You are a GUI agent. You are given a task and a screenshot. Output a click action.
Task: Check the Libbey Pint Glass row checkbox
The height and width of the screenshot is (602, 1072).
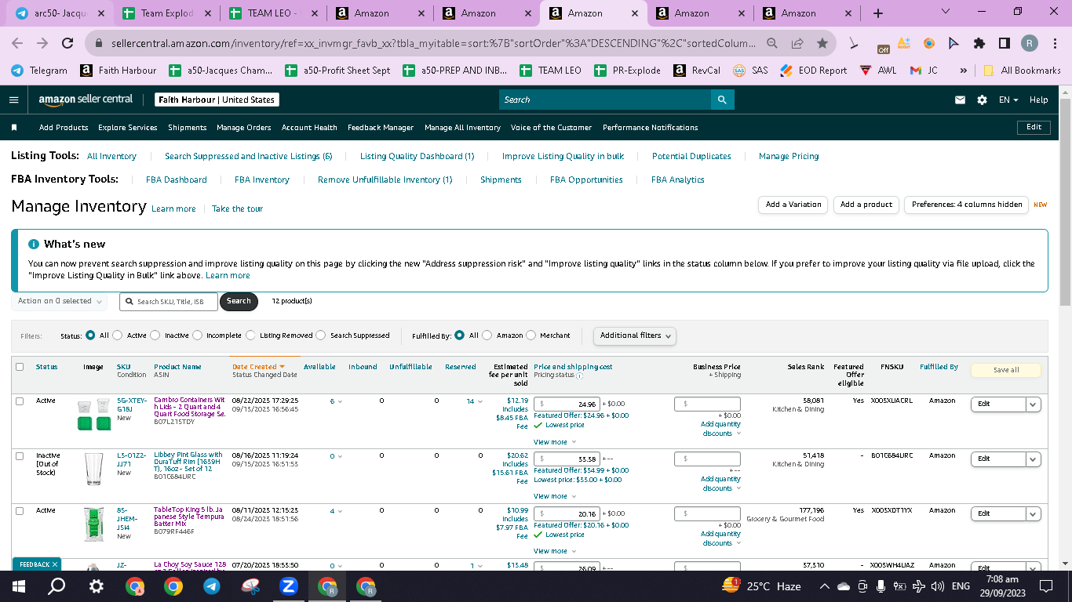pos(20,455)
